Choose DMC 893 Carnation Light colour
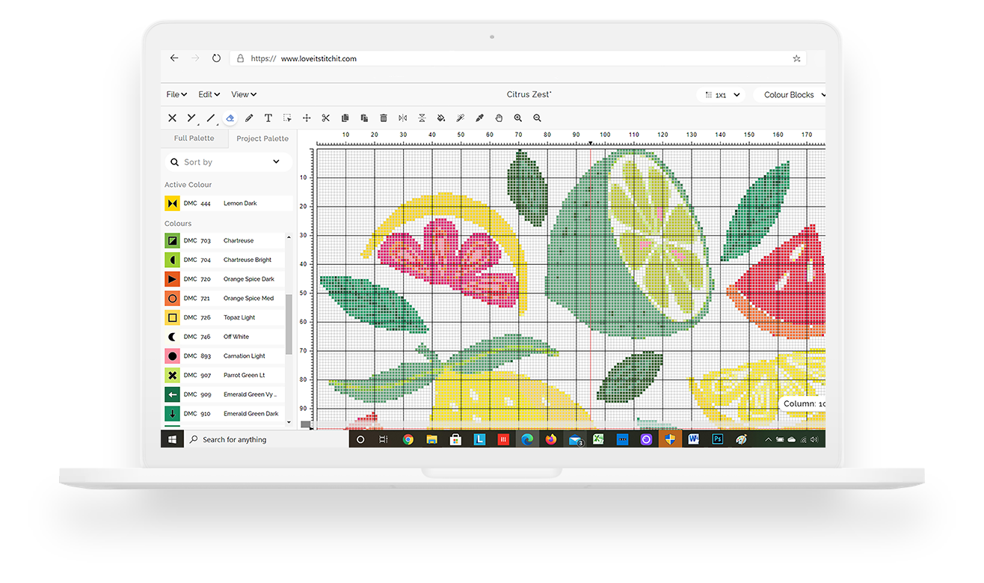 pos(173,356)
